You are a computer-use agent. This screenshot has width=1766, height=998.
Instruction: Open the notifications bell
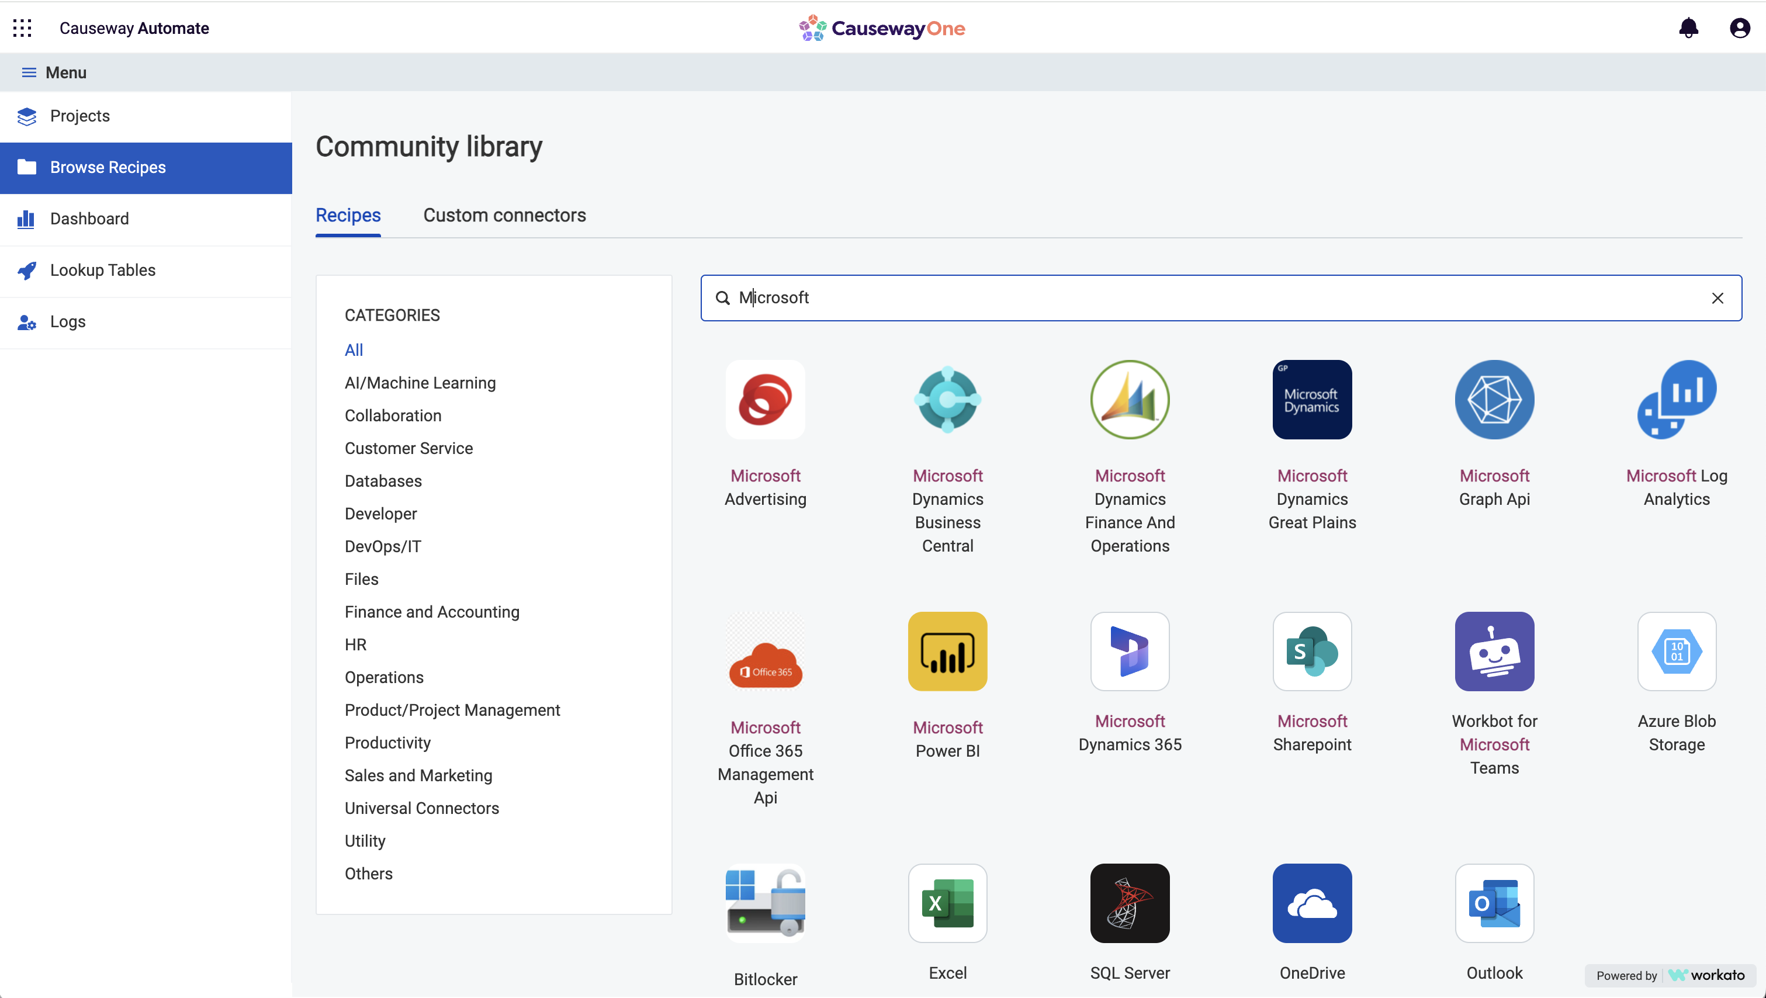[x=1688, y=28]
